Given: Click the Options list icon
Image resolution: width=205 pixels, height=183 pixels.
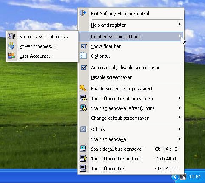Looking at the screenshot, I should tap(83, 56).
